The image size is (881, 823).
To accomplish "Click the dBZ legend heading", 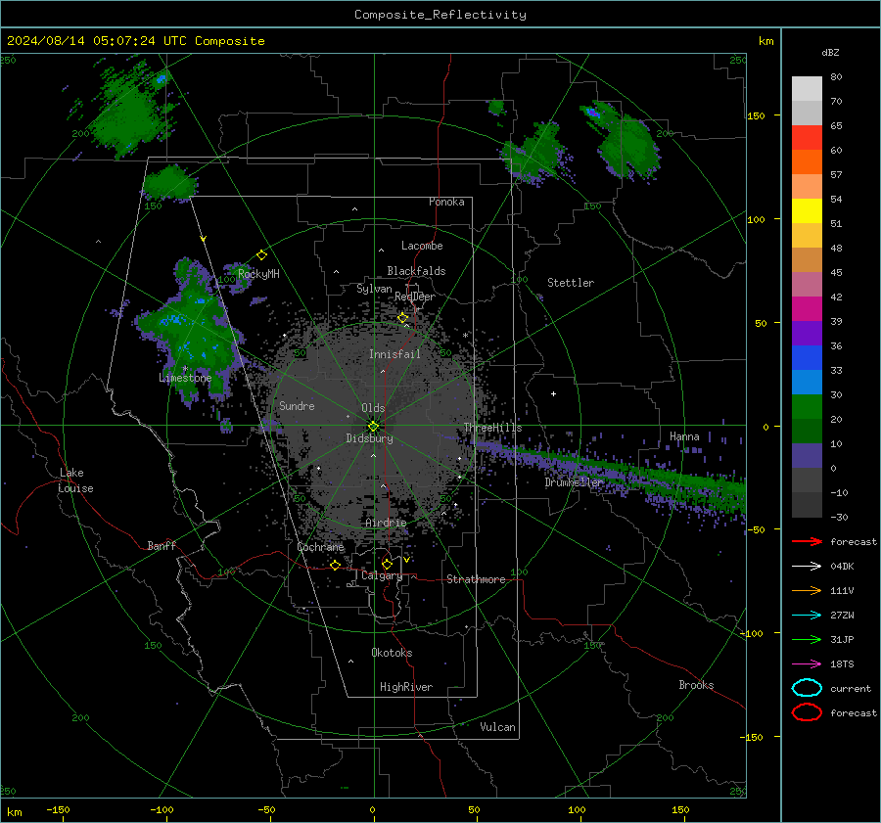I will click(x=830, y=52).
